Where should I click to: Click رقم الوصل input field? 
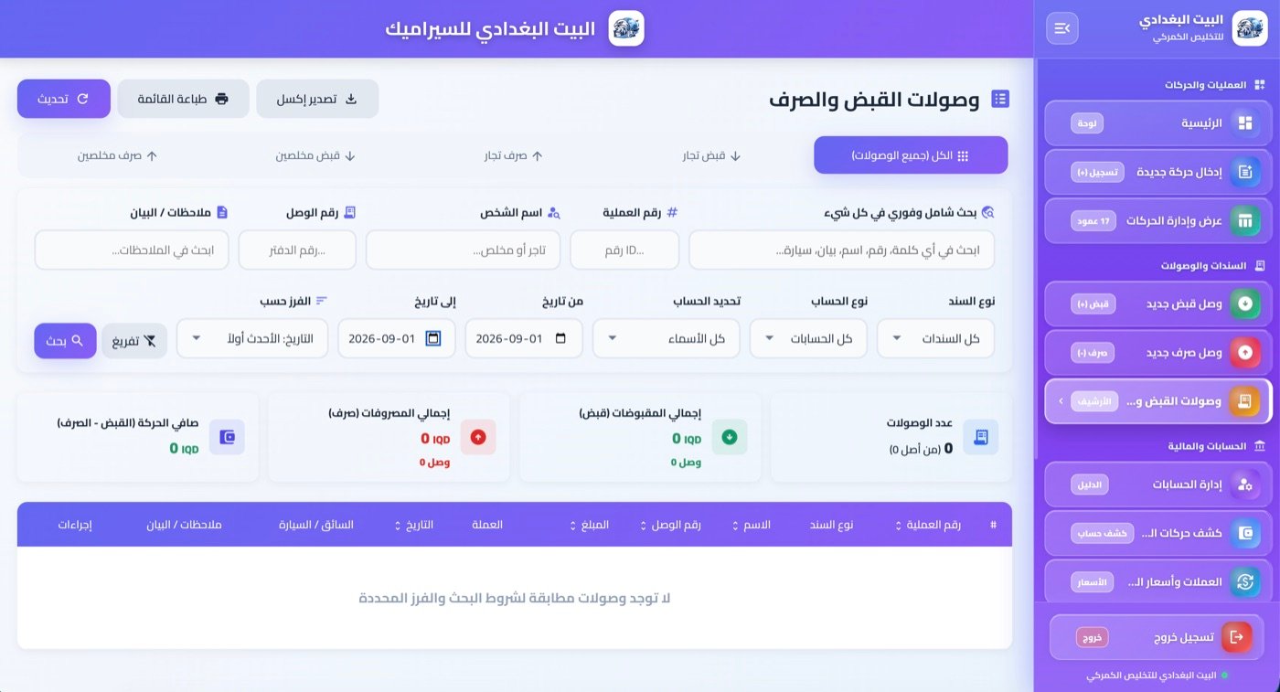[297, 250]
